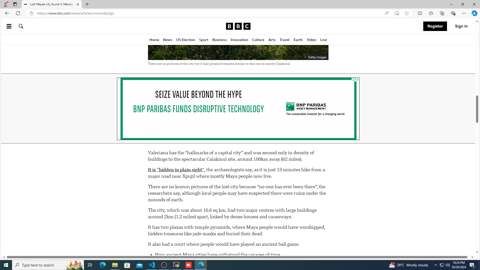Screen dimensions: 480x270
Task: Open the Culture navigation item
Action: coord(258,40)
